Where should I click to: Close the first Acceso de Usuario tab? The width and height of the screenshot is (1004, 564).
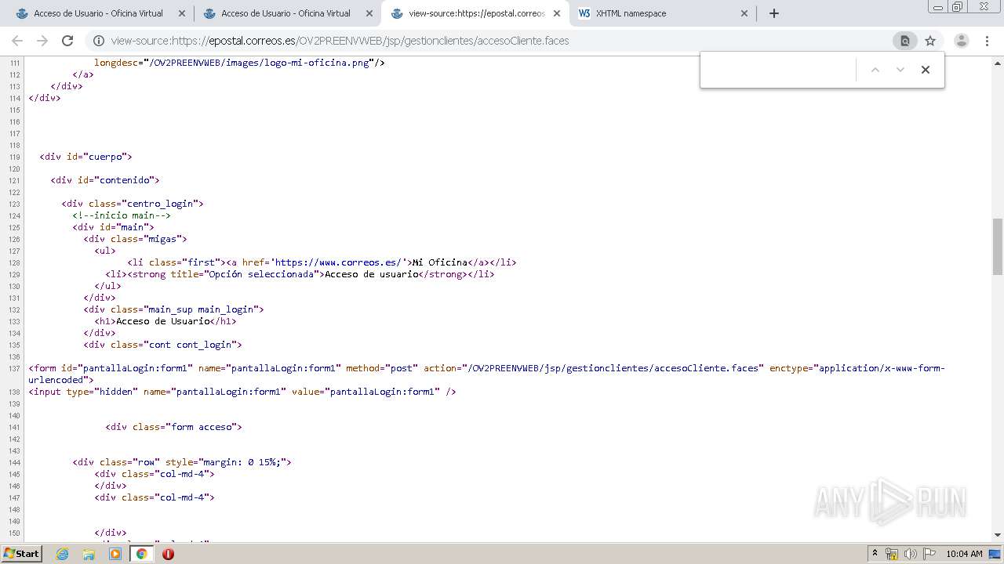[x=182, y=13]
